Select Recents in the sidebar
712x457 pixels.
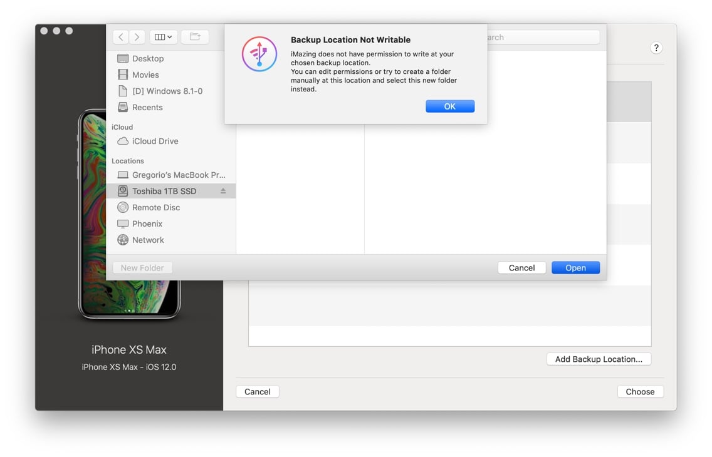tap(170, 108)
